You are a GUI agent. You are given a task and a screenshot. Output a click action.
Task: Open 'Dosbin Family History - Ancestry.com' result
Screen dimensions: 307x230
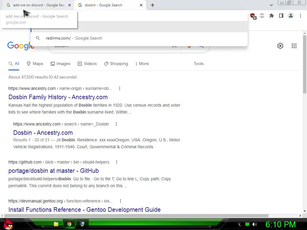coord(58,97)
